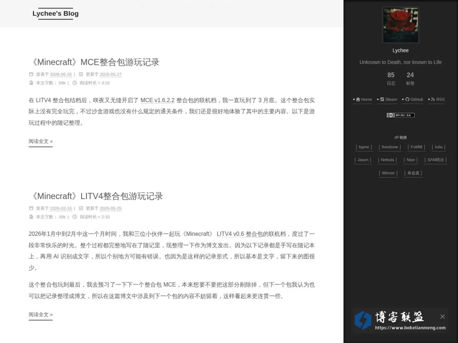Visit the Iulia friend link

pos(439,147)
